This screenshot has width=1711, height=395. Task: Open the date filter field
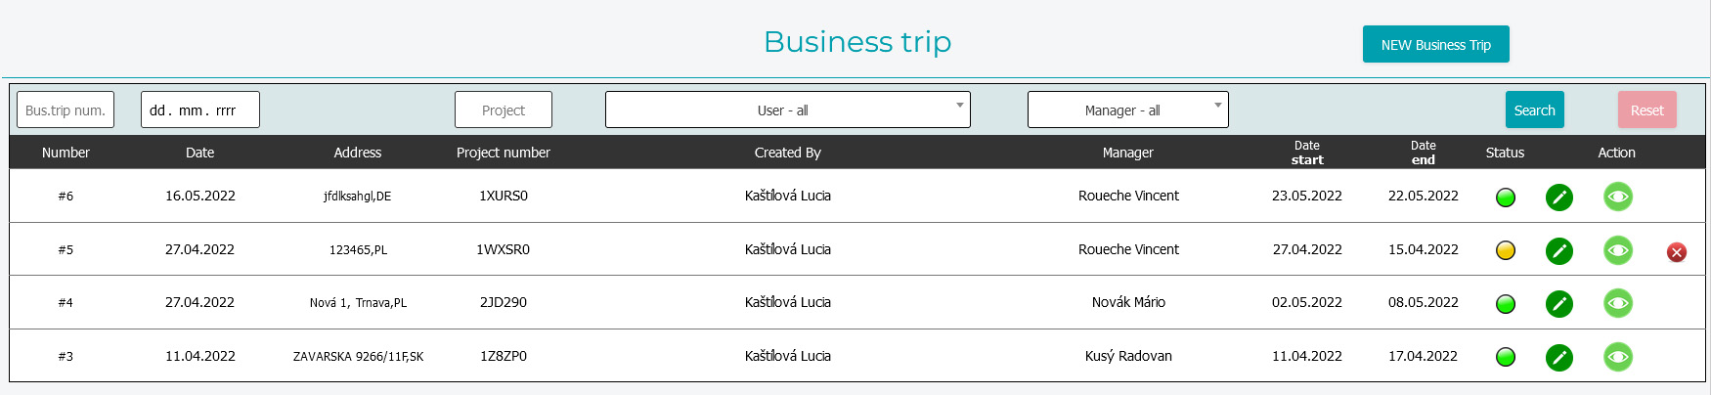(x=199, y=110)
